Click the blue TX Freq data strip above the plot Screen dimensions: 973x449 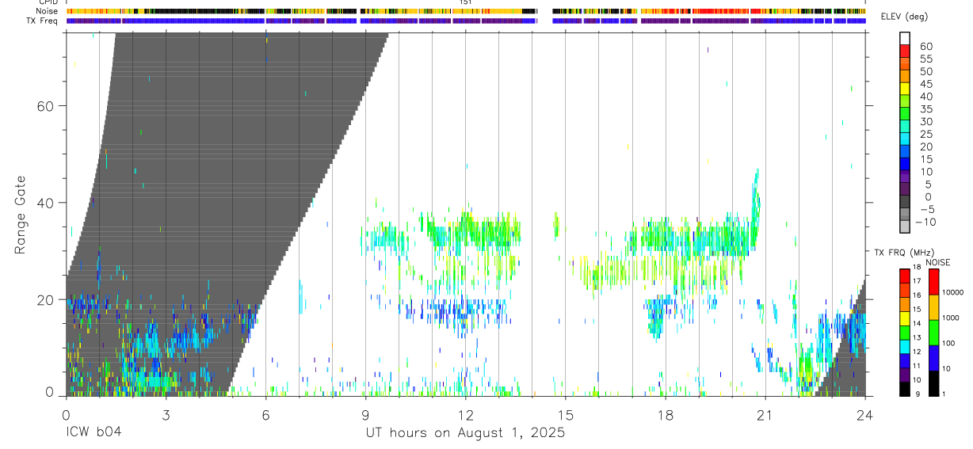[466, 21]
